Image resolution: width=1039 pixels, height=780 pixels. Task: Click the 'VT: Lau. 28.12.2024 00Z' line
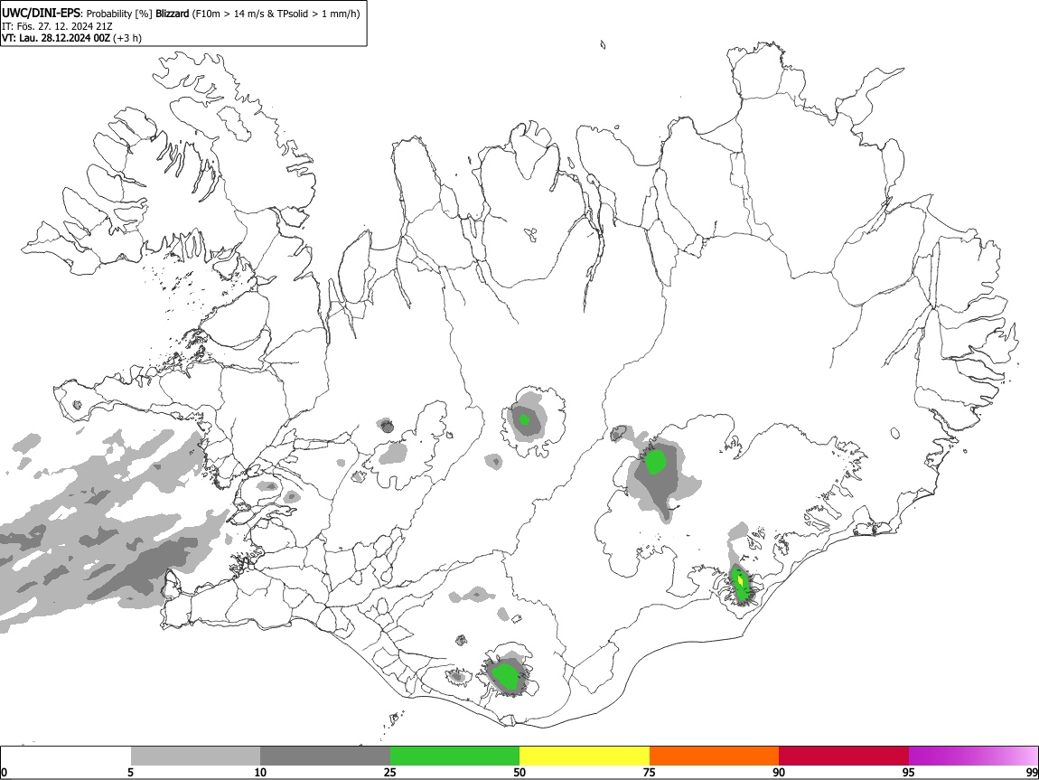(x=56, y=38)
